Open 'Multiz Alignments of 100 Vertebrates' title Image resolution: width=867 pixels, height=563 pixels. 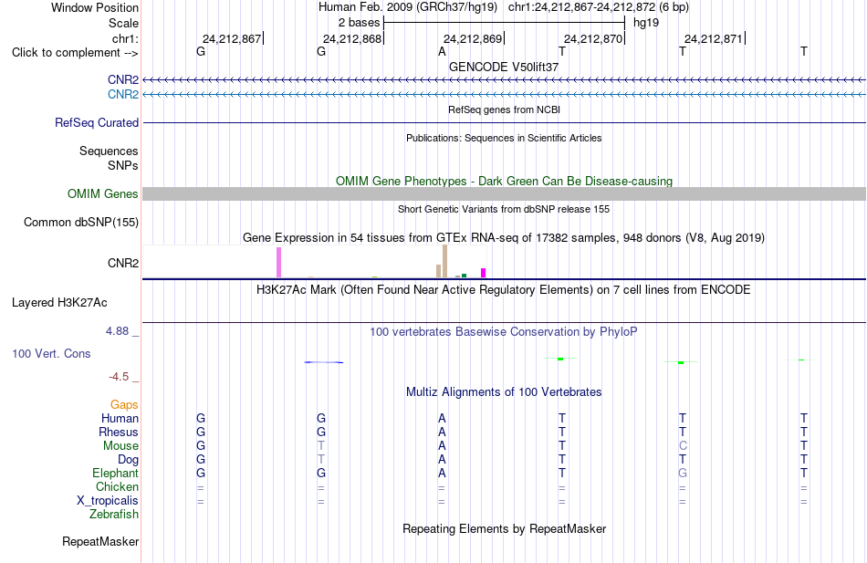coord(504,392)
